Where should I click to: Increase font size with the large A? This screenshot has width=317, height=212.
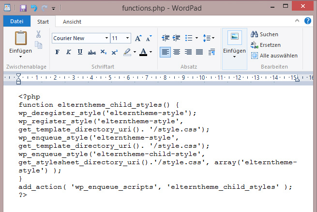(x=138, y=38)
